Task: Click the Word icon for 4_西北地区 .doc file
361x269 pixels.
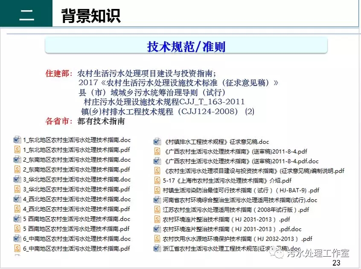Action: (x=17, y=199)
